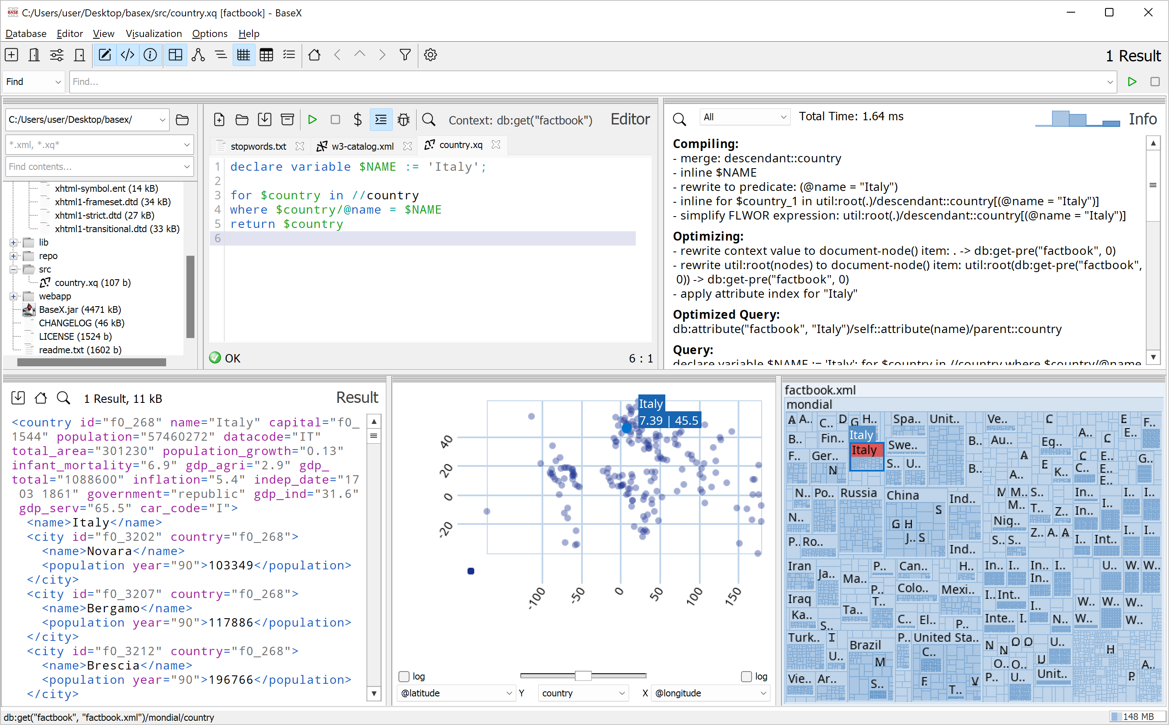Screen dimensions: 1169x725
Task: Expand the webapp folder node
Action: [14, 296]
